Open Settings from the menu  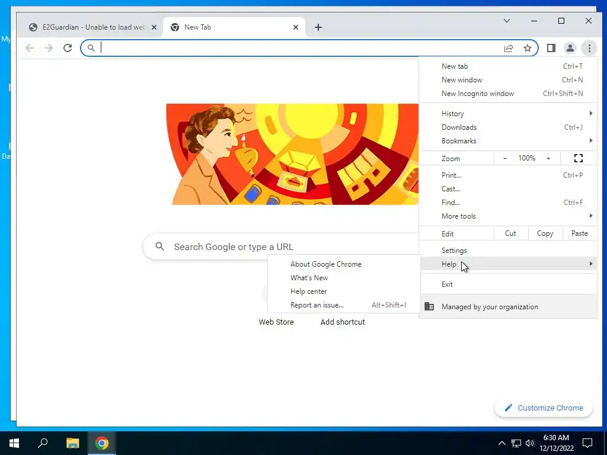click(508, 251)
